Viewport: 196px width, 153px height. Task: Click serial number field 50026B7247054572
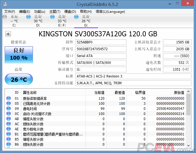click(101, 49)
